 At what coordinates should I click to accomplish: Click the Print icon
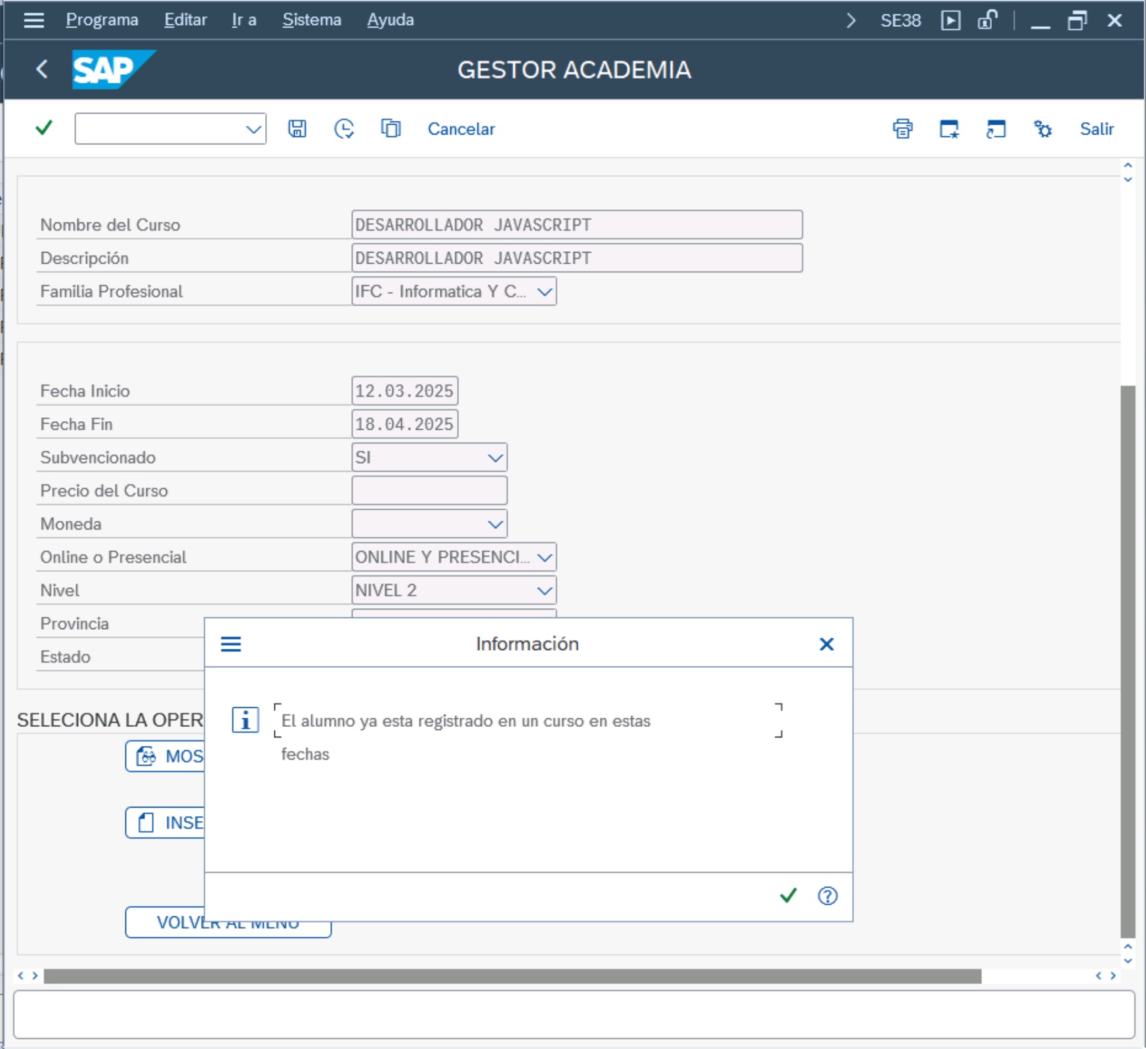[x=902, y=129]
